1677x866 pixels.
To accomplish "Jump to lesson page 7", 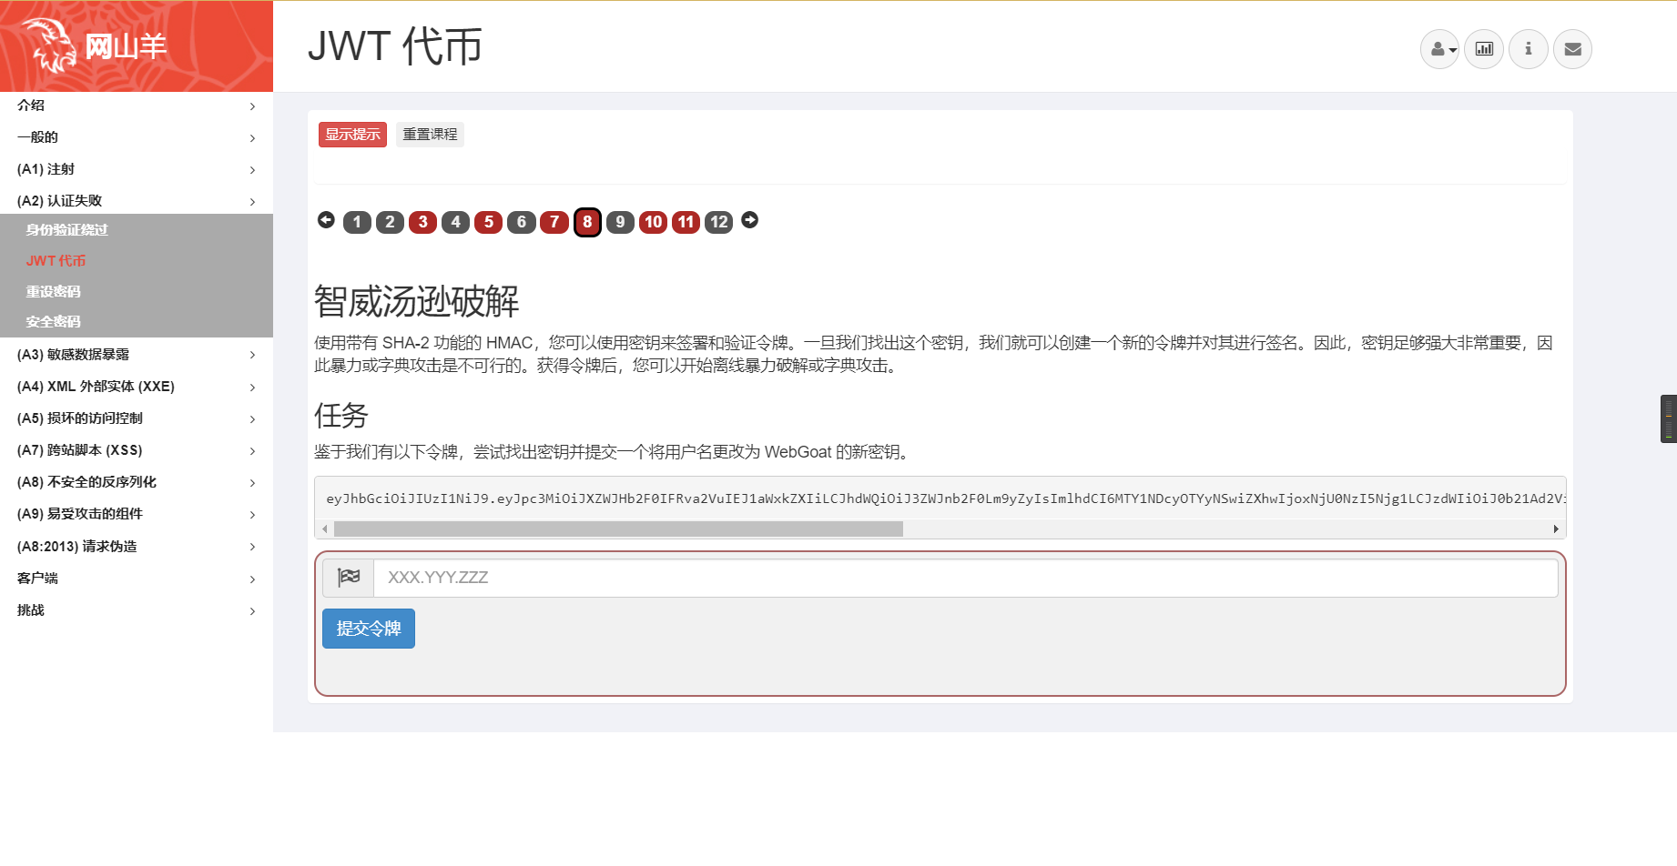I will tap(554, 222).
